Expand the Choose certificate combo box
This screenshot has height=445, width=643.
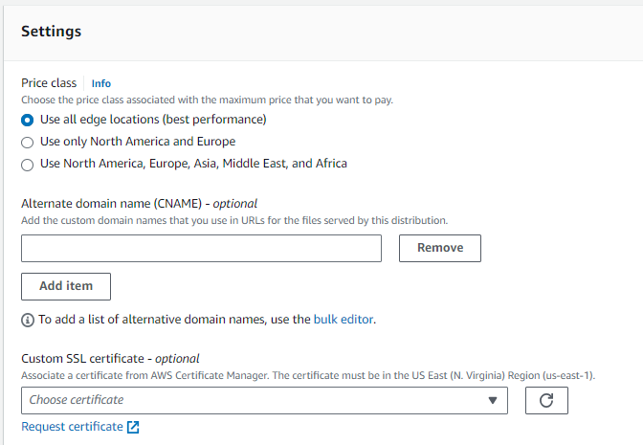coord(264,400)
